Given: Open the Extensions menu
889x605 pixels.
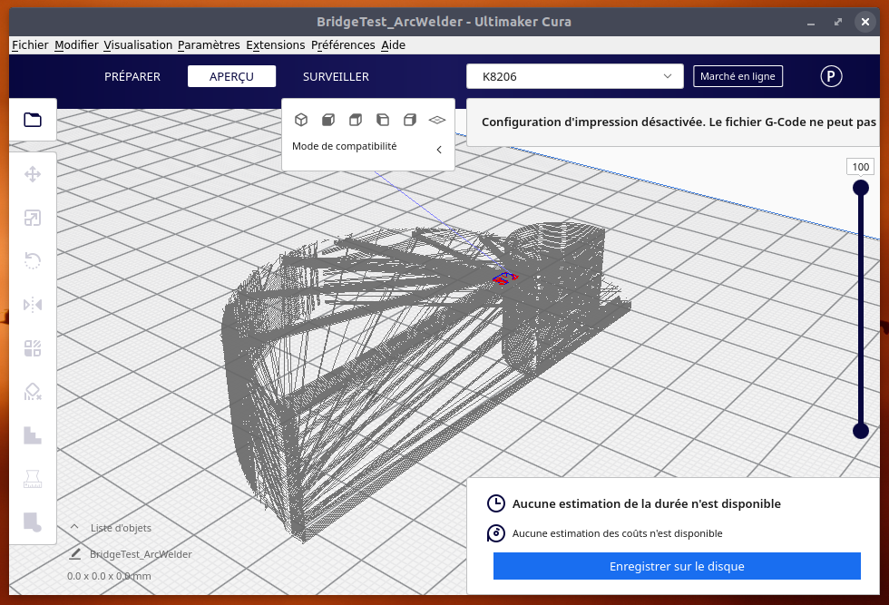Looking at the screenshot, I should tap(276, 44).
